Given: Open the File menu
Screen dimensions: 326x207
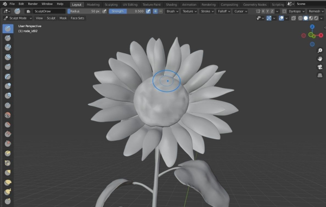Looking at the screenshot, I should click(12, 4).
